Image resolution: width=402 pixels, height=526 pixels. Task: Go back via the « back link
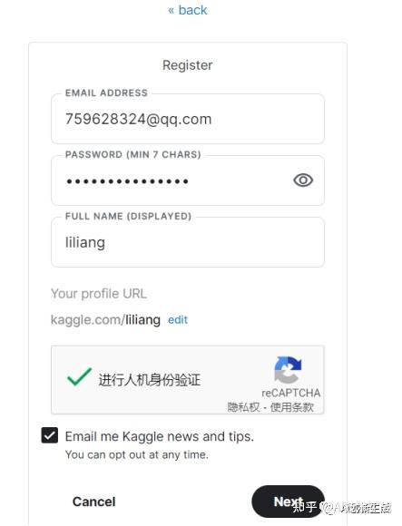pos(188,10)
